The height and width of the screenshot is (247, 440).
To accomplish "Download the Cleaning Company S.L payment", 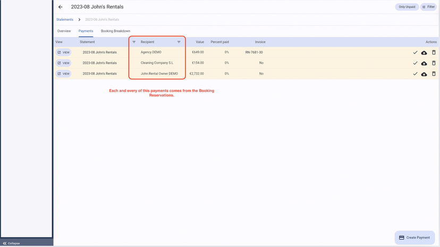I will 424,63.
